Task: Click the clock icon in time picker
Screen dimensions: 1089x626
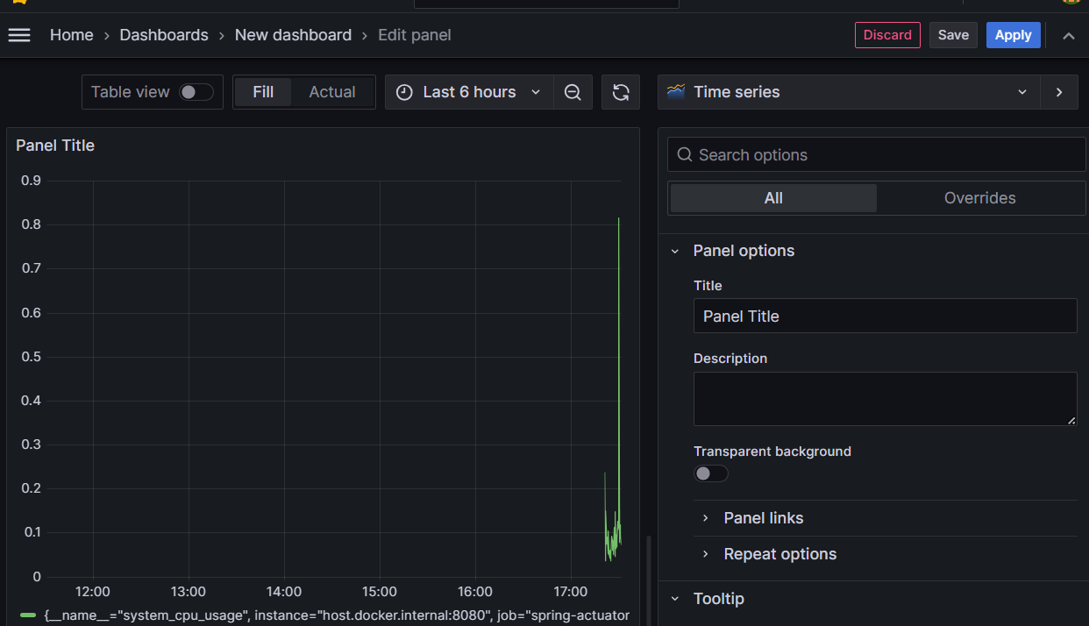Action: pos(404,92)
